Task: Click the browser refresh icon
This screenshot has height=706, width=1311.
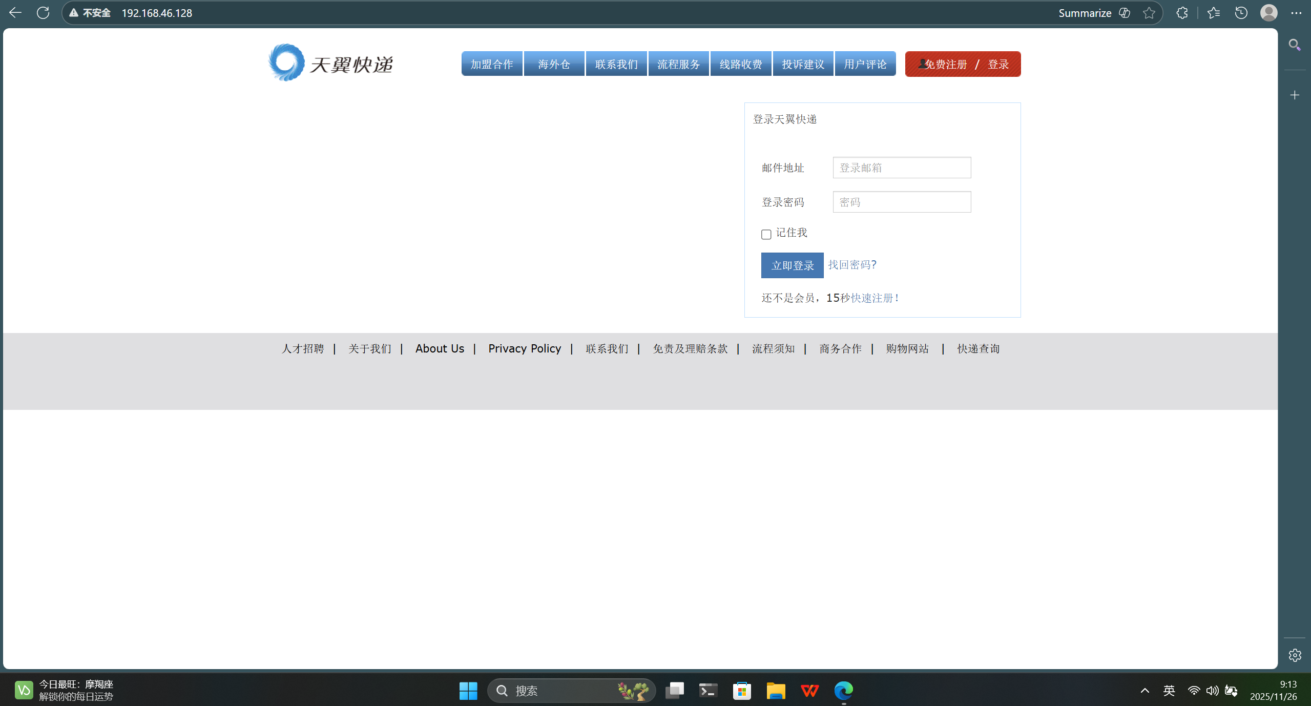Action: pos(43,12)
